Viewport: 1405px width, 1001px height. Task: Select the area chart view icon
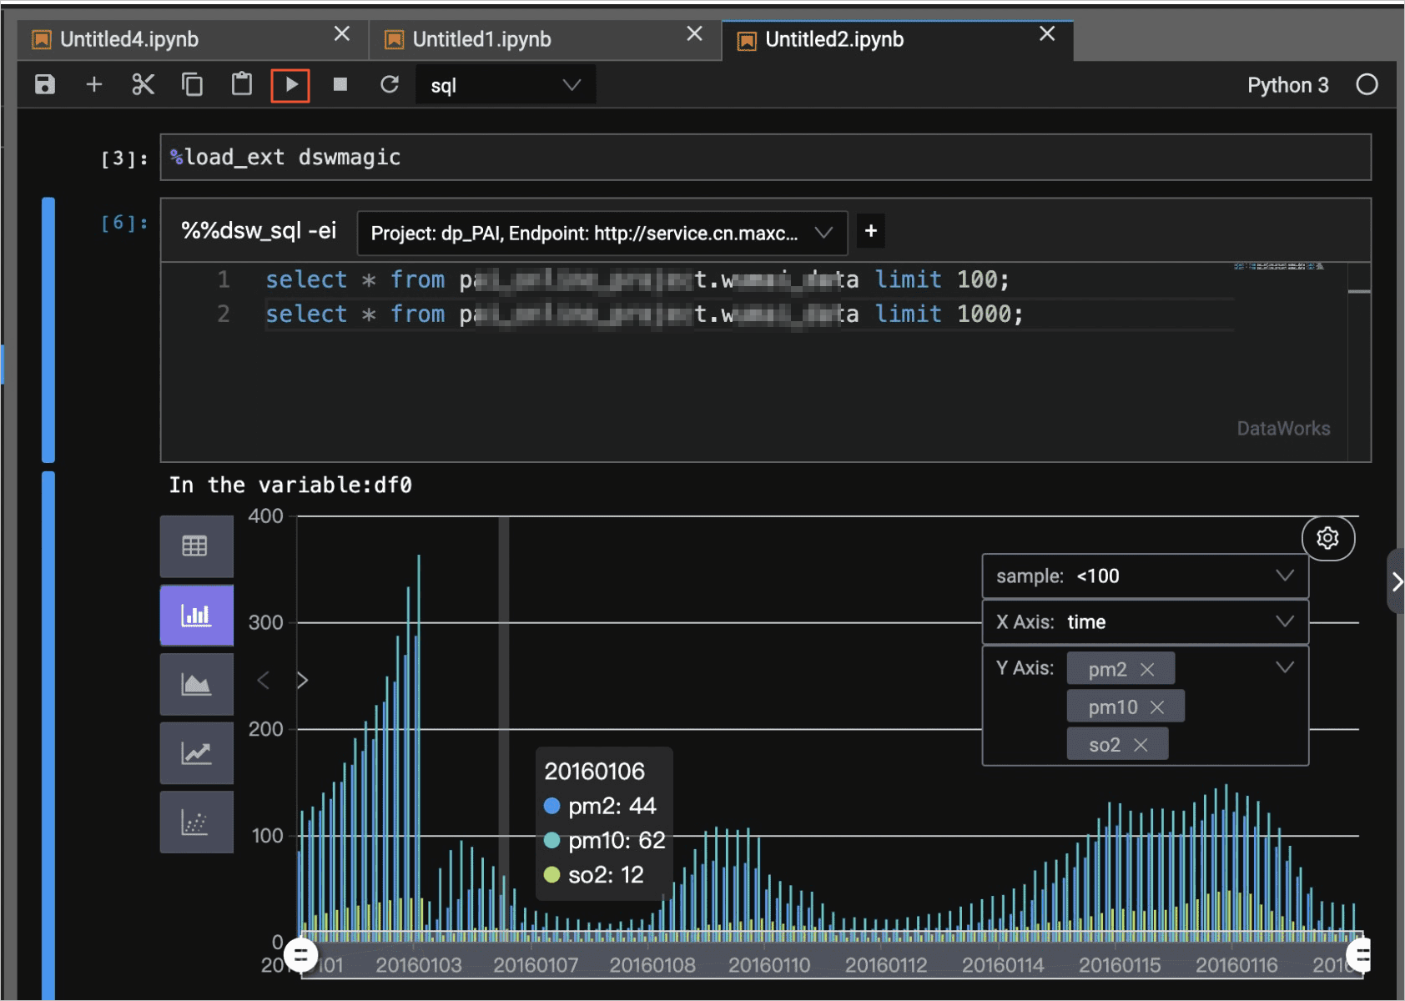click(196, 685)
